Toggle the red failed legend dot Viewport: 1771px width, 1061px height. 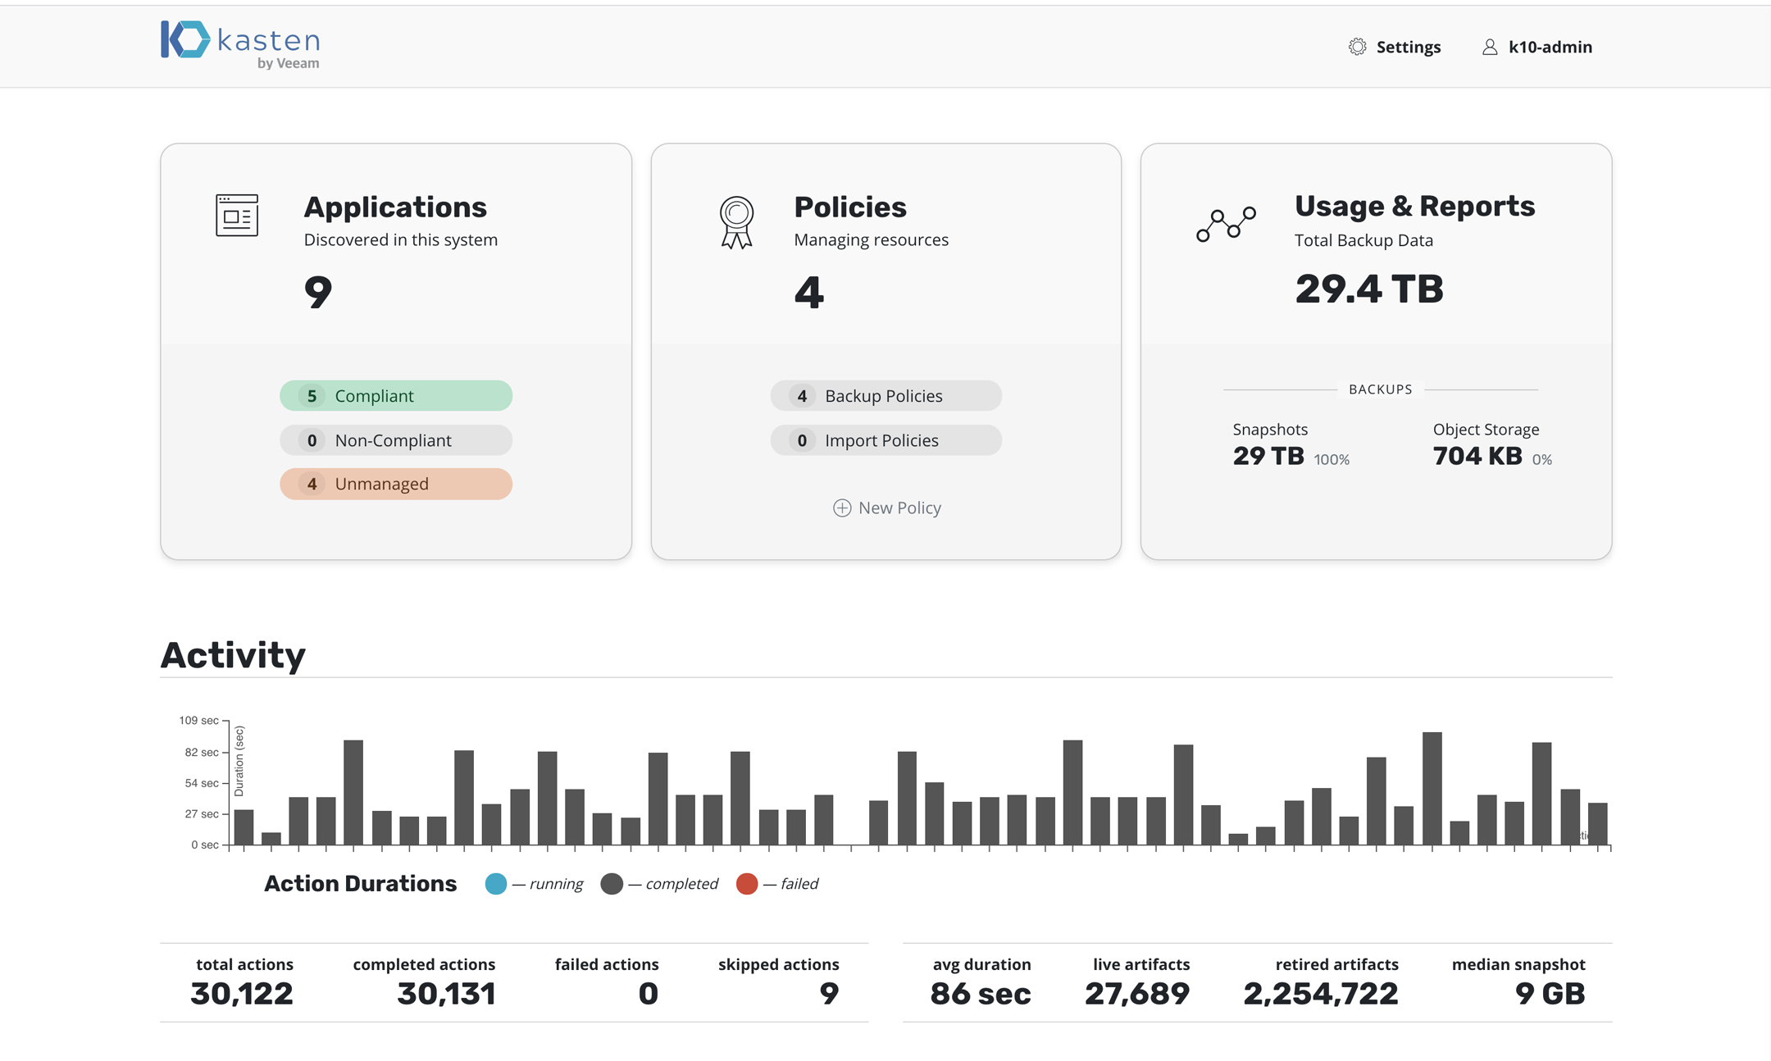pyautogui.click(x=747, y=884)
